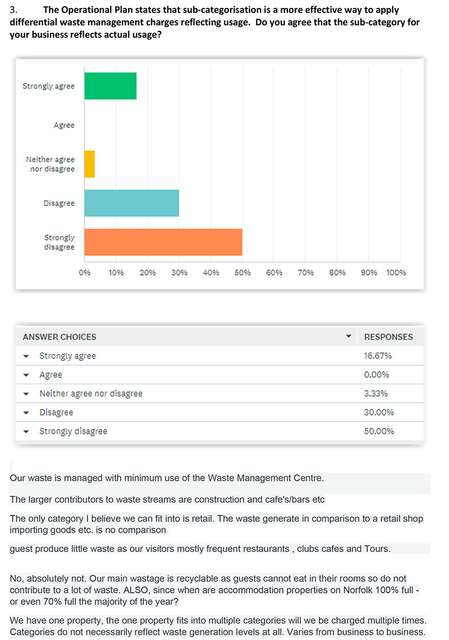
Task: Click the comment about Waste Management Centre
Action: pyautogui.click(x=167, y=478)
